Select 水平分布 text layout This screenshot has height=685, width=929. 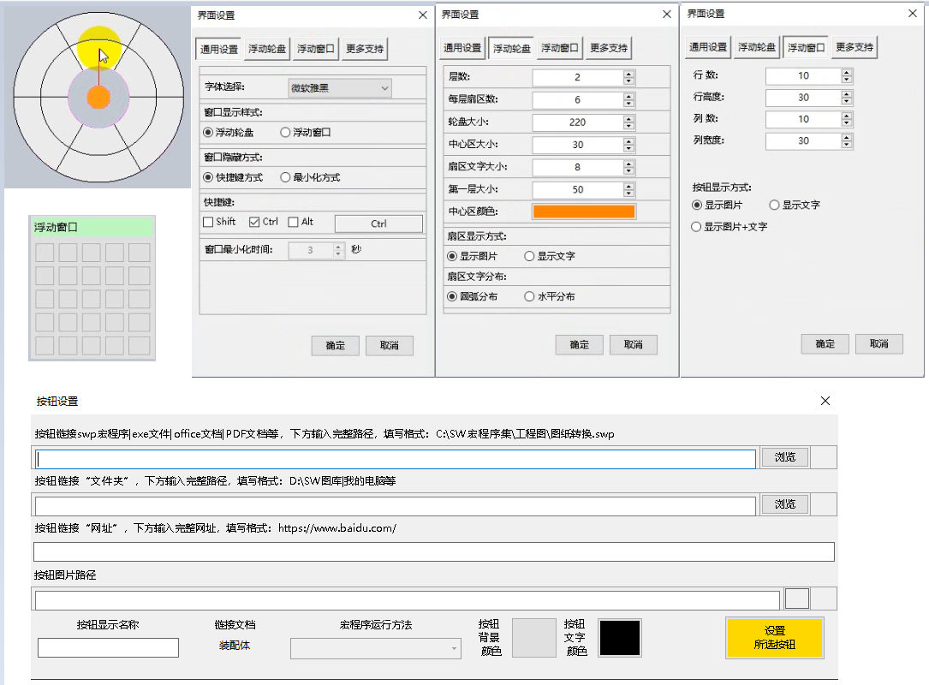tap(550, 296)
